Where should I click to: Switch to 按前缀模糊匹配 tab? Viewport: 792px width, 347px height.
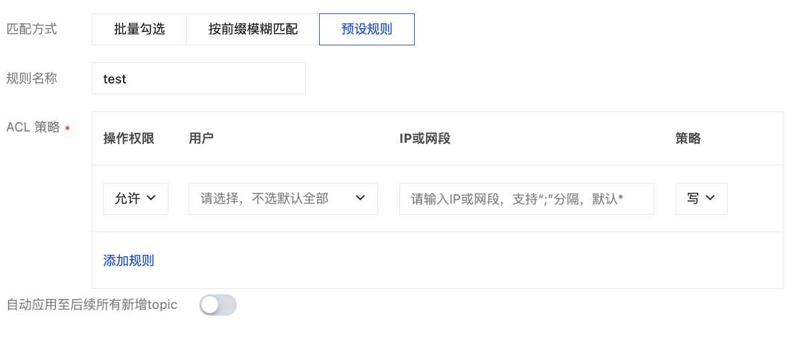(x=253, y=29)
